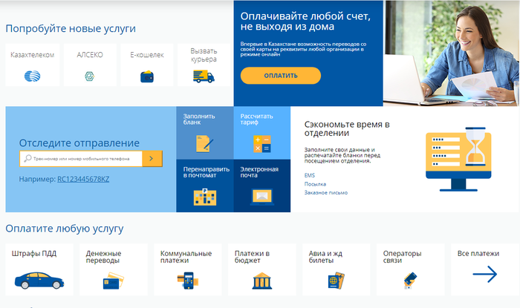Click example tracking number RC123445678KZ

[82, 180]
